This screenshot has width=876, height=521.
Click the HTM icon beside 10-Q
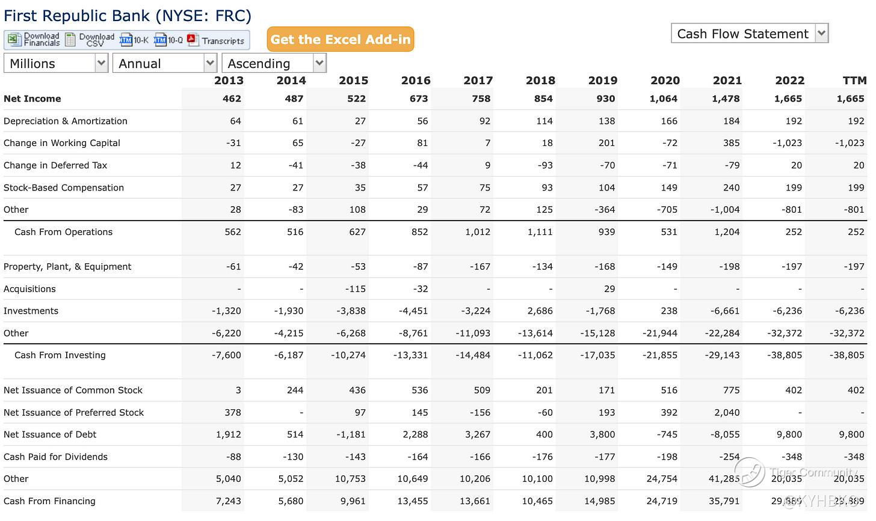pyautogui.click(x=160, y=40)
